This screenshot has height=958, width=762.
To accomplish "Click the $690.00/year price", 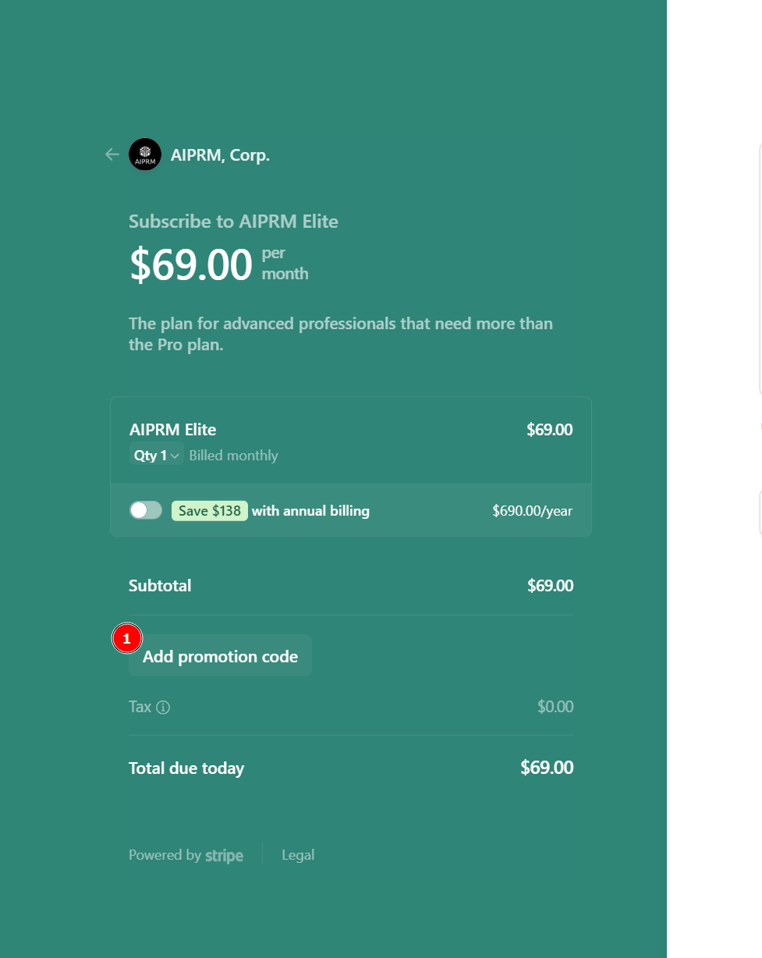I will coord(532,511).
